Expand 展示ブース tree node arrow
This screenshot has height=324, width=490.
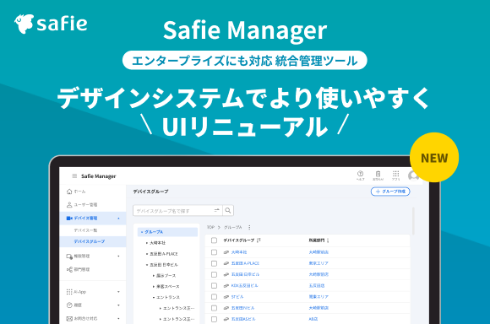click(154, 276)
